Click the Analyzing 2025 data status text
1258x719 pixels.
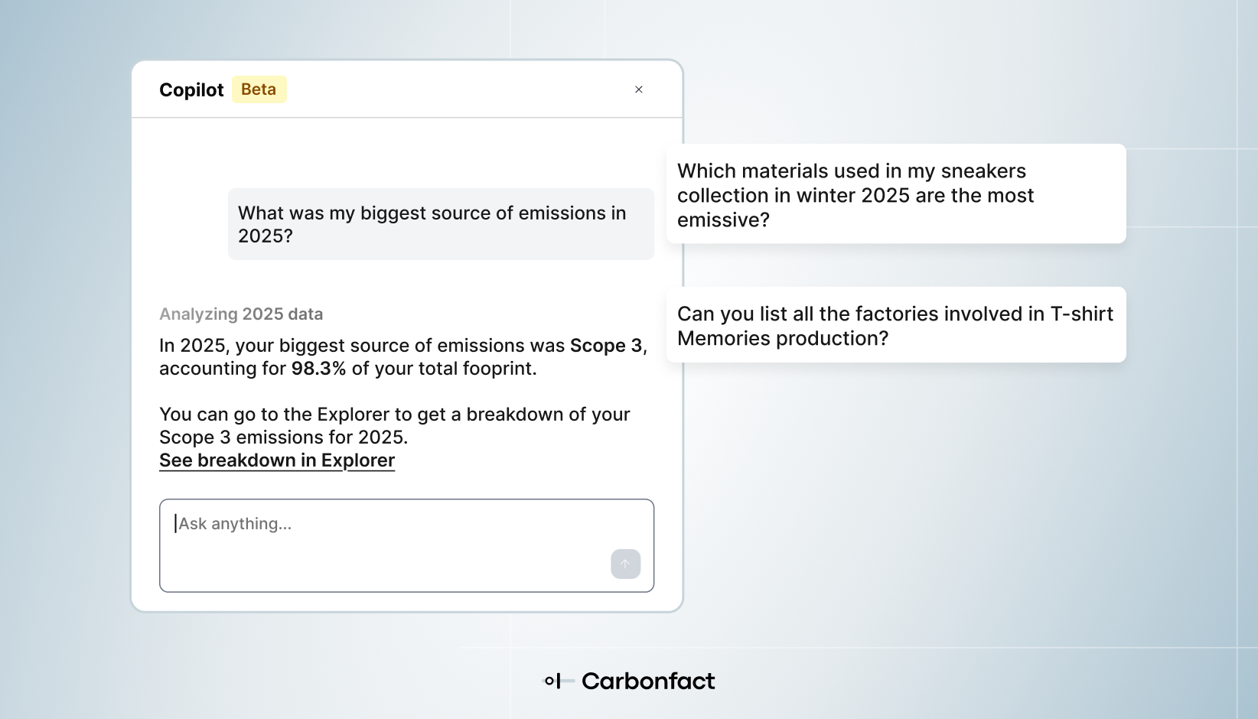point(241,314)
